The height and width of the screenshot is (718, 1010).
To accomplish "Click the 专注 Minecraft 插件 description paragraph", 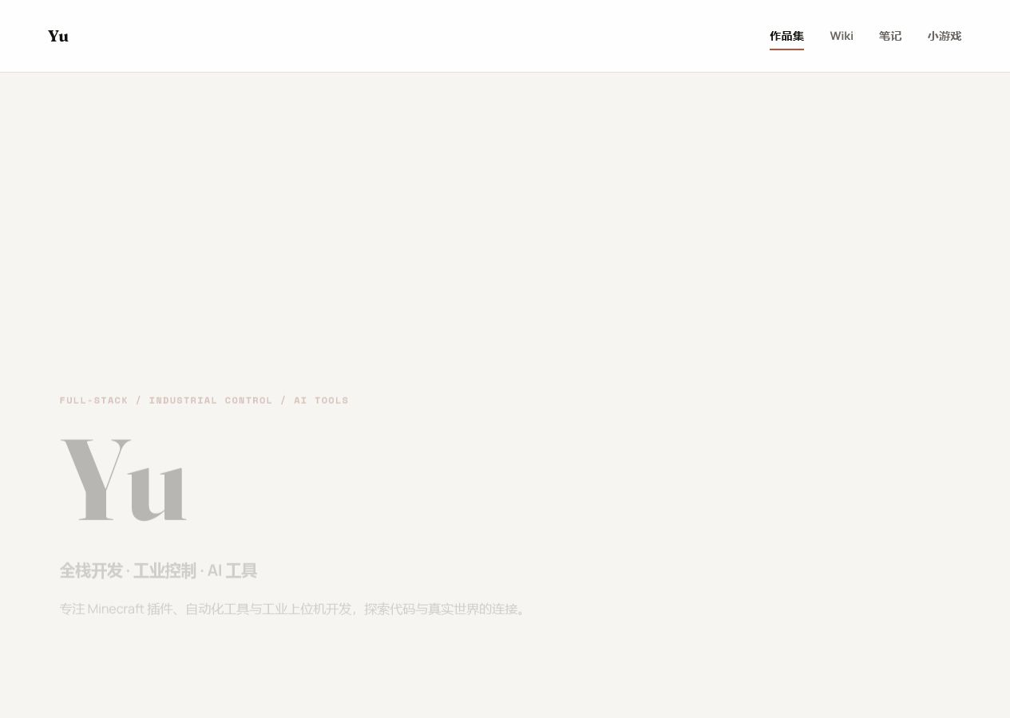I will coord(295,610).
